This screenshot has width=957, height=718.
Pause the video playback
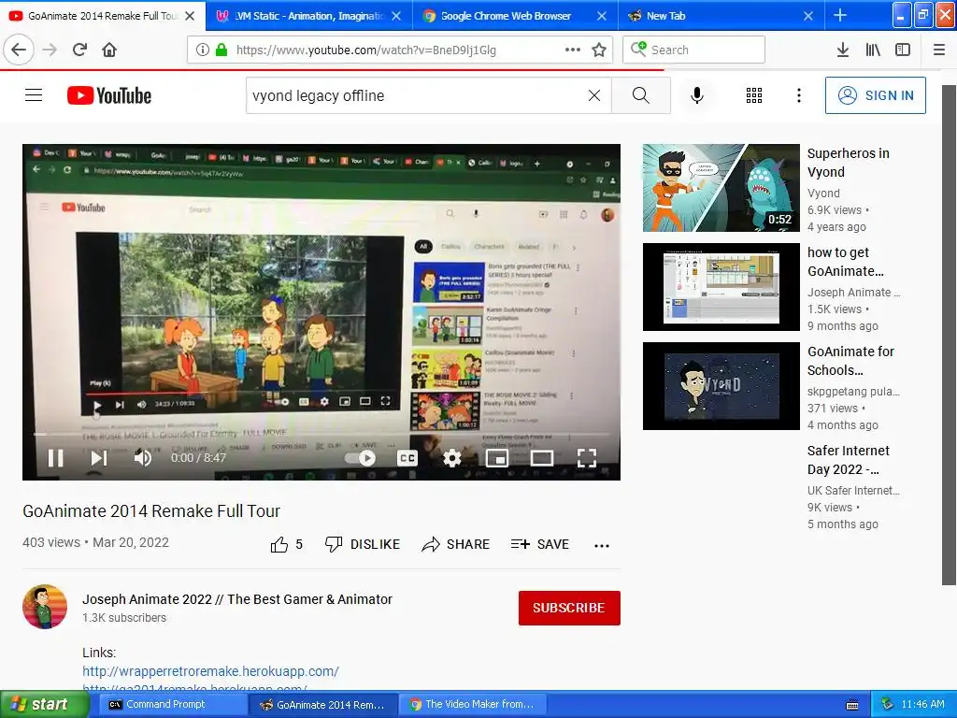click(55, 458)
